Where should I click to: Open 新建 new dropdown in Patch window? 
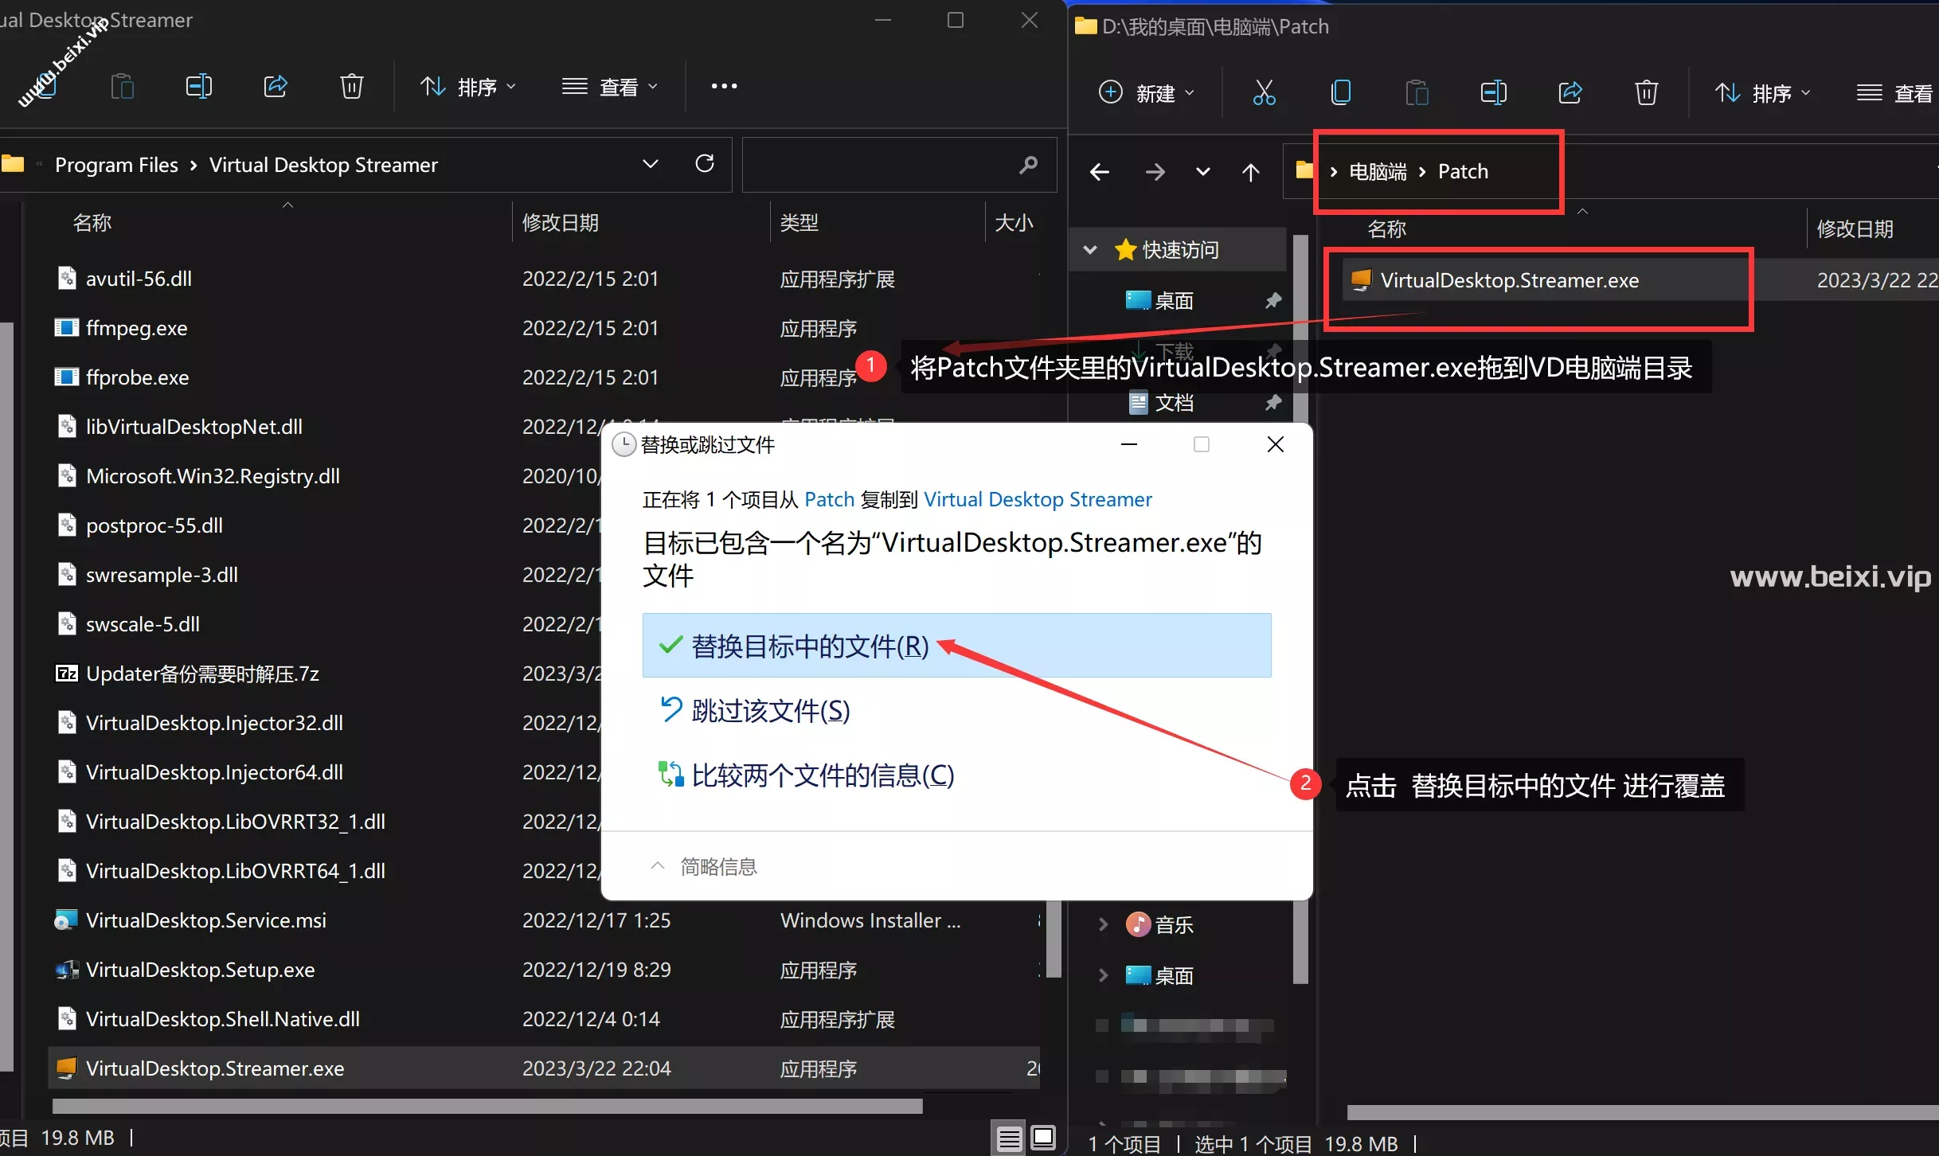tap(1146, 92)
